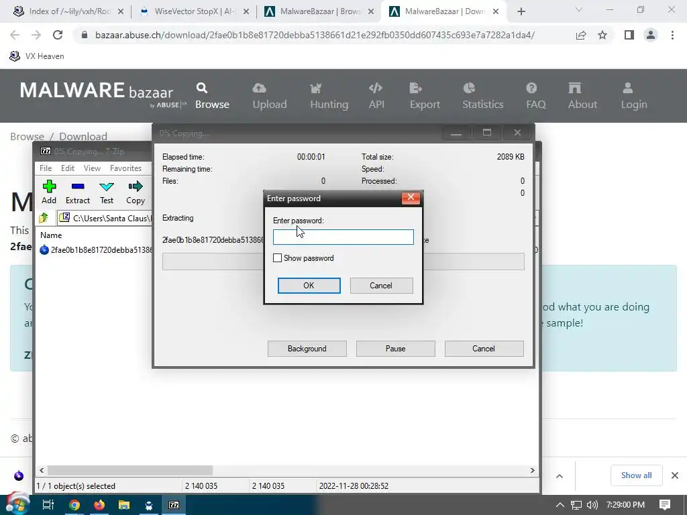The image size is (687, 515).
Task: Bookmark this page with the star icon
Action: click(x=602, y=36)
